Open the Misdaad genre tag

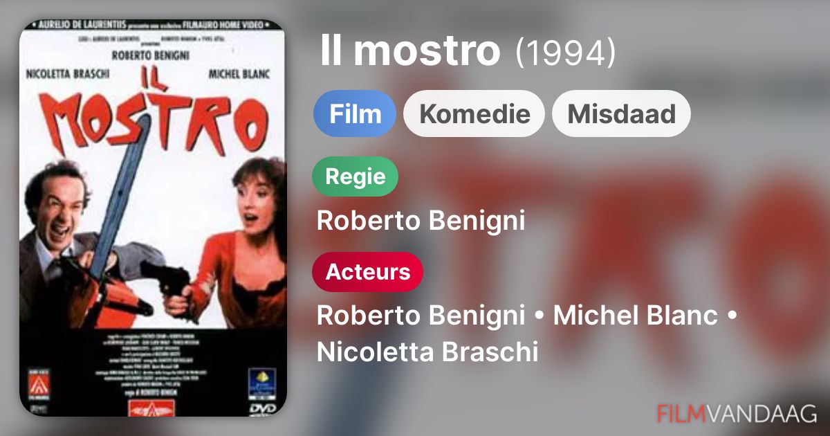click(x=621, y=113)
